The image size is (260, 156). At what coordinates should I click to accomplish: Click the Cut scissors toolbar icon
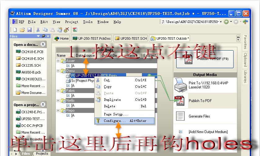click(x=38, y=30)
